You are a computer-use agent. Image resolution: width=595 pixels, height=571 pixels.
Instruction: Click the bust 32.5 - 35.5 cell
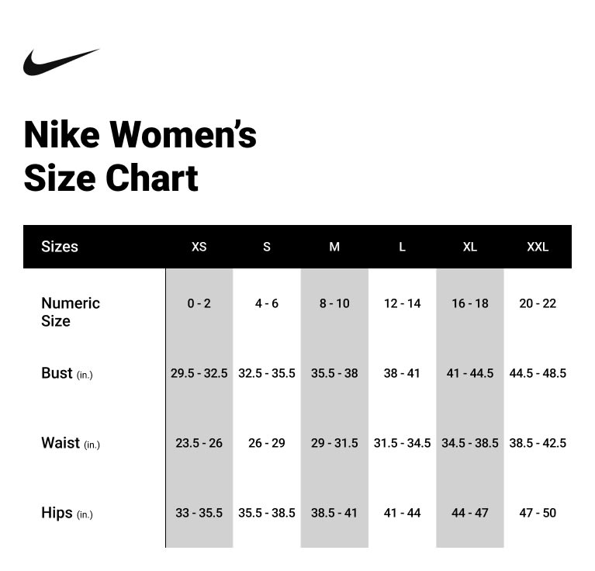[267, 373]
